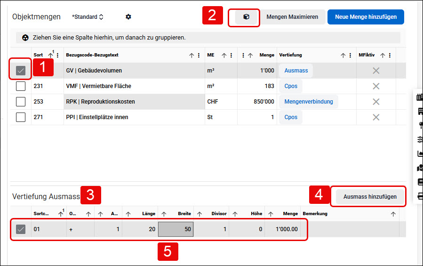This screenshot has height=266, width=423.
Task: Sort Ausmass table by Sortc... arrow
Action: click(61, 214)
